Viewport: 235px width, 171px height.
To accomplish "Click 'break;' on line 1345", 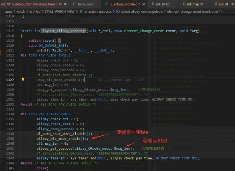I will pyautogui.click(x=42, y=168).
